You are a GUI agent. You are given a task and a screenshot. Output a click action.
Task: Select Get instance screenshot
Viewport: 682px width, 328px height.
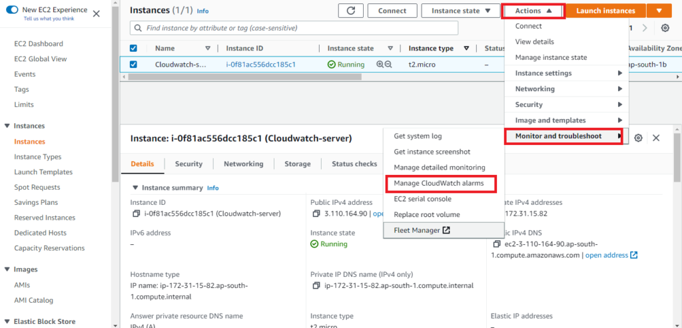[x=444, y=152]
